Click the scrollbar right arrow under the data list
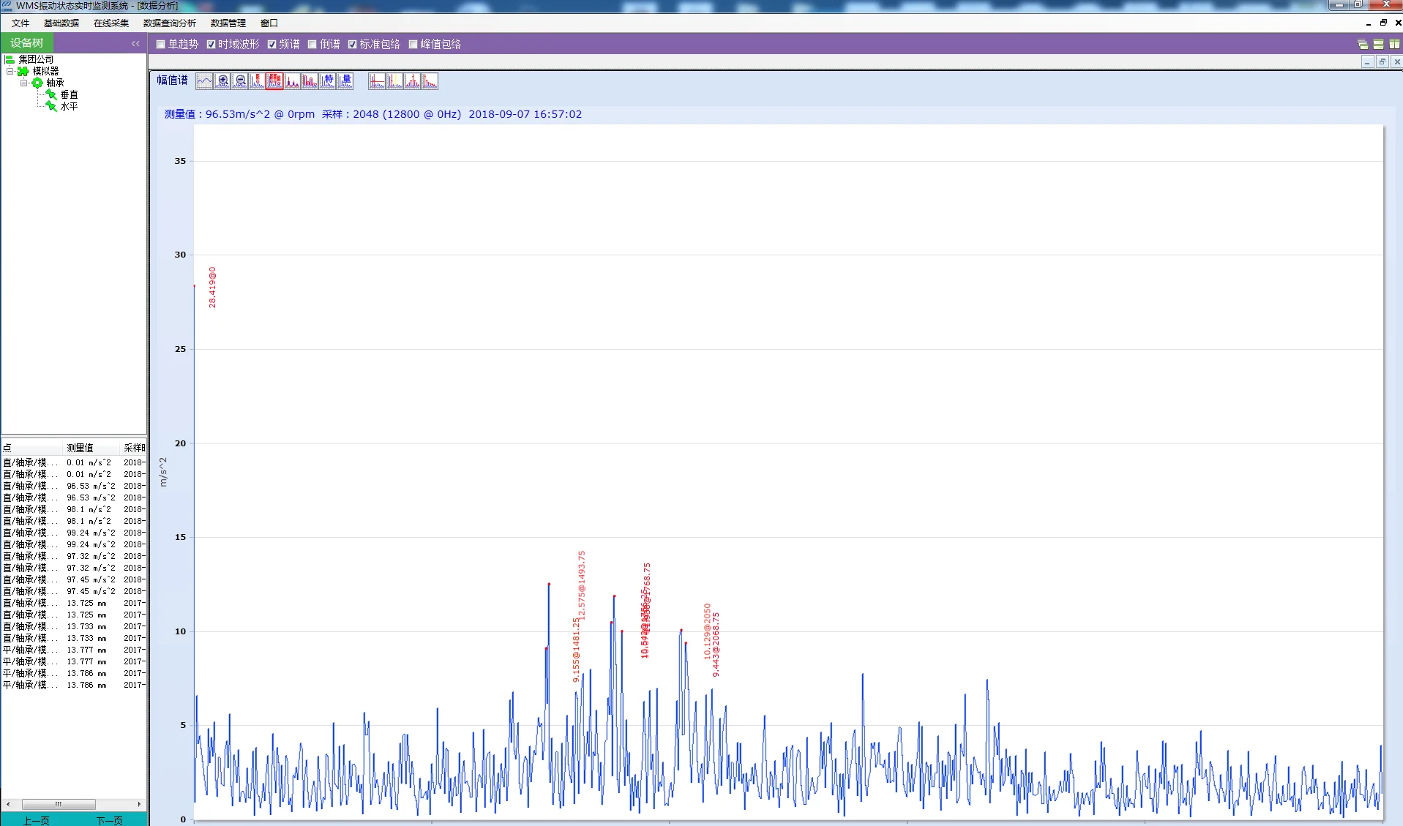This screenshot has height=826, width=1403. [x=139, y=804]
